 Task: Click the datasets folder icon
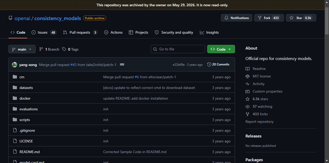(x=15, y=88)
